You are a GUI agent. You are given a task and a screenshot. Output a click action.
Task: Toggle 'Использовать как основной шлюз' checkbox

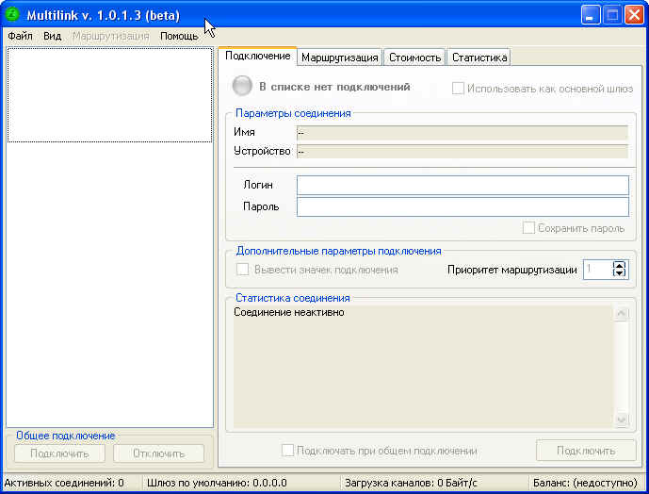459,89
